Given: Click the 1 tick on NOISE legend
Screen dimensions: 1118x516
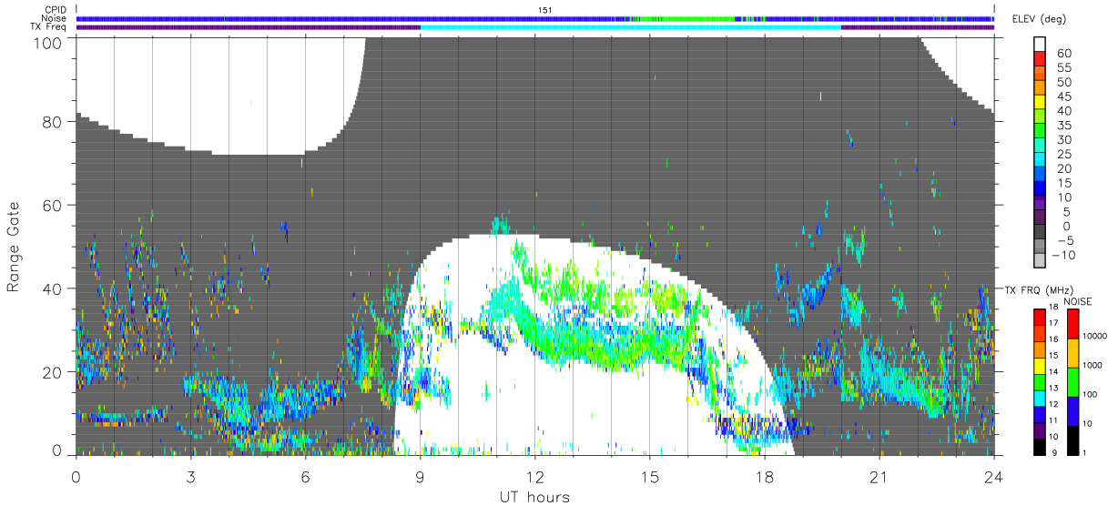Looking at the screenshot, I should click(1086, 452).
